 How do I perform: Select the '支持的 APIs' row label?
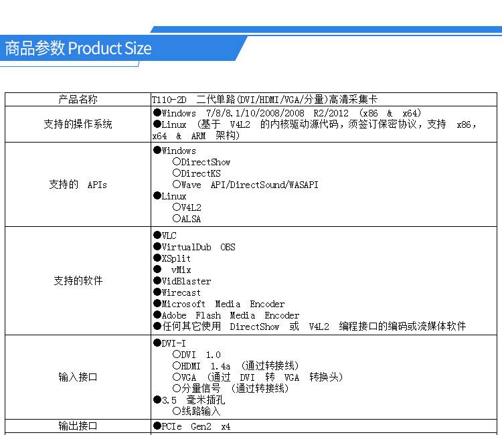[78, 184]
